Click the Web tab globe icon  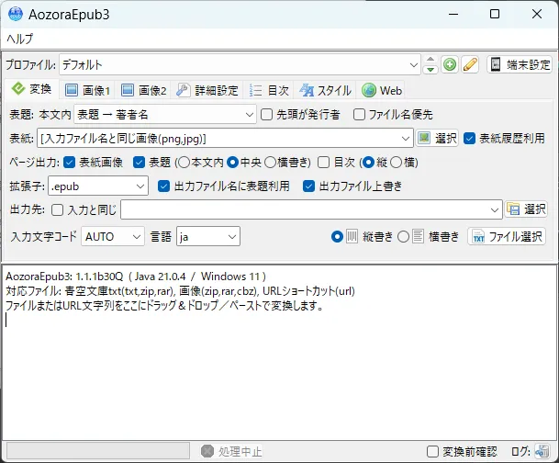[369, 91]
